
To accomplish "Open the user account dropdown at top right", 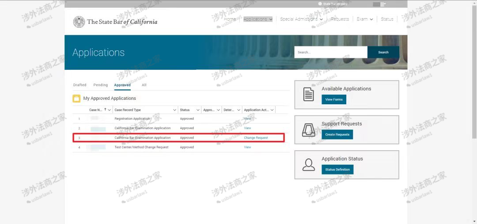I will [379, 4].
